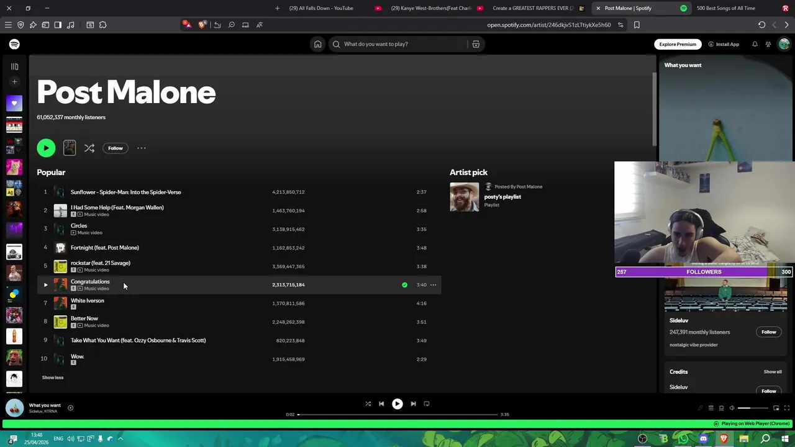This screenshot has width=795, height=447.
Task: Select the White Iverson track
Action: (x=88, y=300)
